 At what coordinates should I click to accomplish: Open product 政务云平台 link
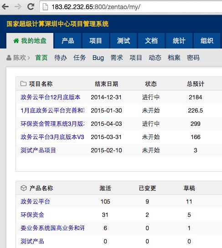point(35,201)
